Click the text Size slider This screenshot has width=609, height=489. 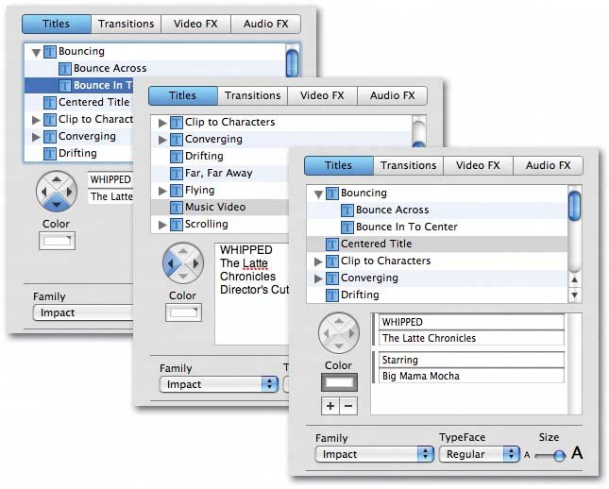click(x=550, y=455)
